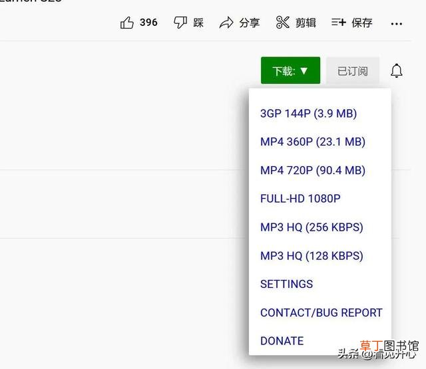Click the share arrow icon
Screen dimensions: 426x369
[x=226, y=23]
